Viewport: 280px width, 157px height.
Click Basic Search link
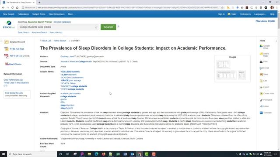tap(24, 32)
